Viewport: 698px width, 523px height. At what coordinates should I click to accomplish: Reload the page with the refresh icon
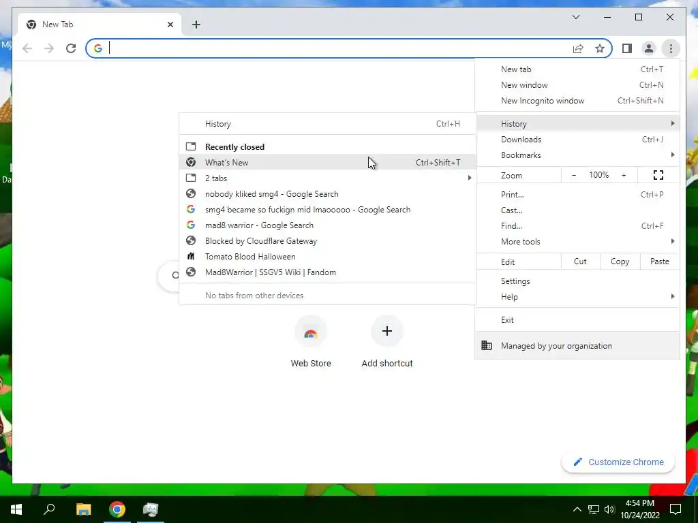click(x=71, y=48)
